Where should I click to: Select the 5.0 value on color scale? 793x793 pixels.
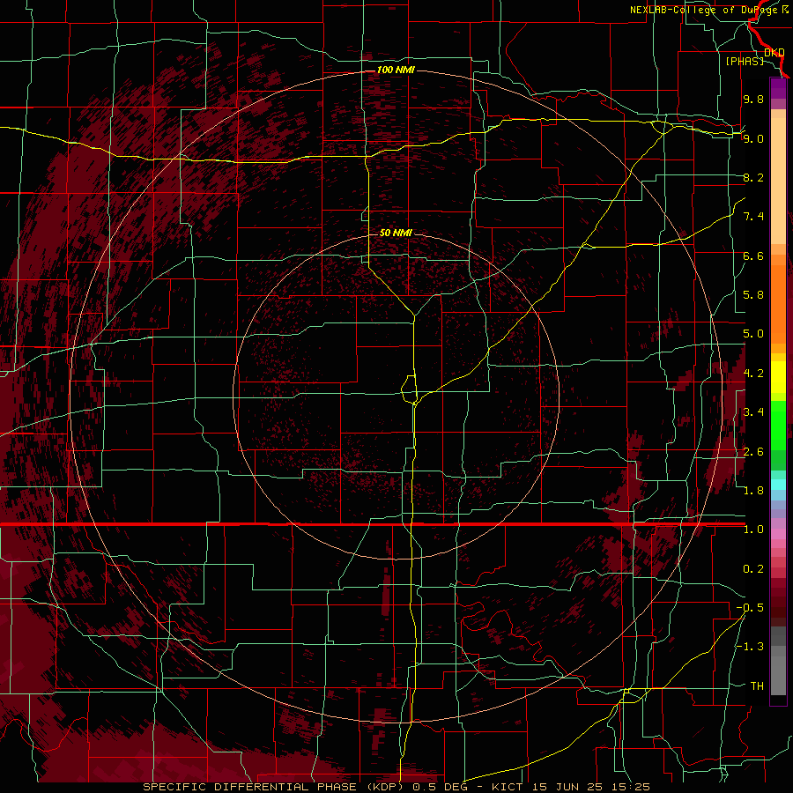(753, 334)
